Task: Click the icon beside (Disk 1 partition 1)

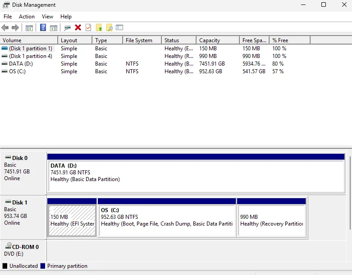Action: [5, 48]
